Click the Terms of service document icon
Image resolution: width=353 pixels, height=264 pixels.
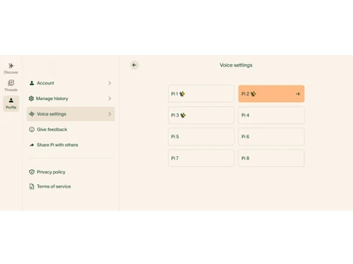(x=32, y=187)
